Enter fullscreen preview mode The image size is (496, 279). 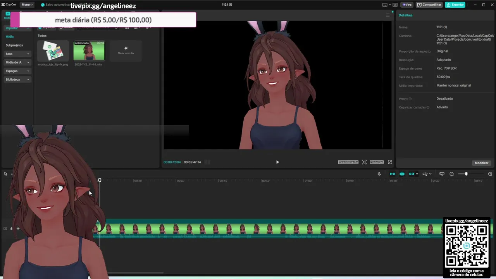[390, 162]
